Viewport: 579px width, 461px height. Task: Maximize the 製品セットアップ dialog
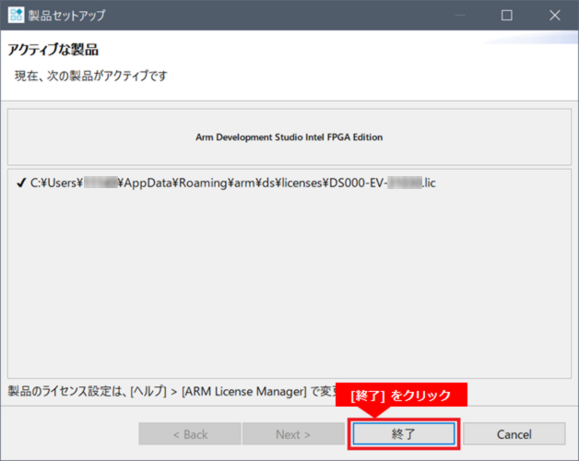coord(507,15)
